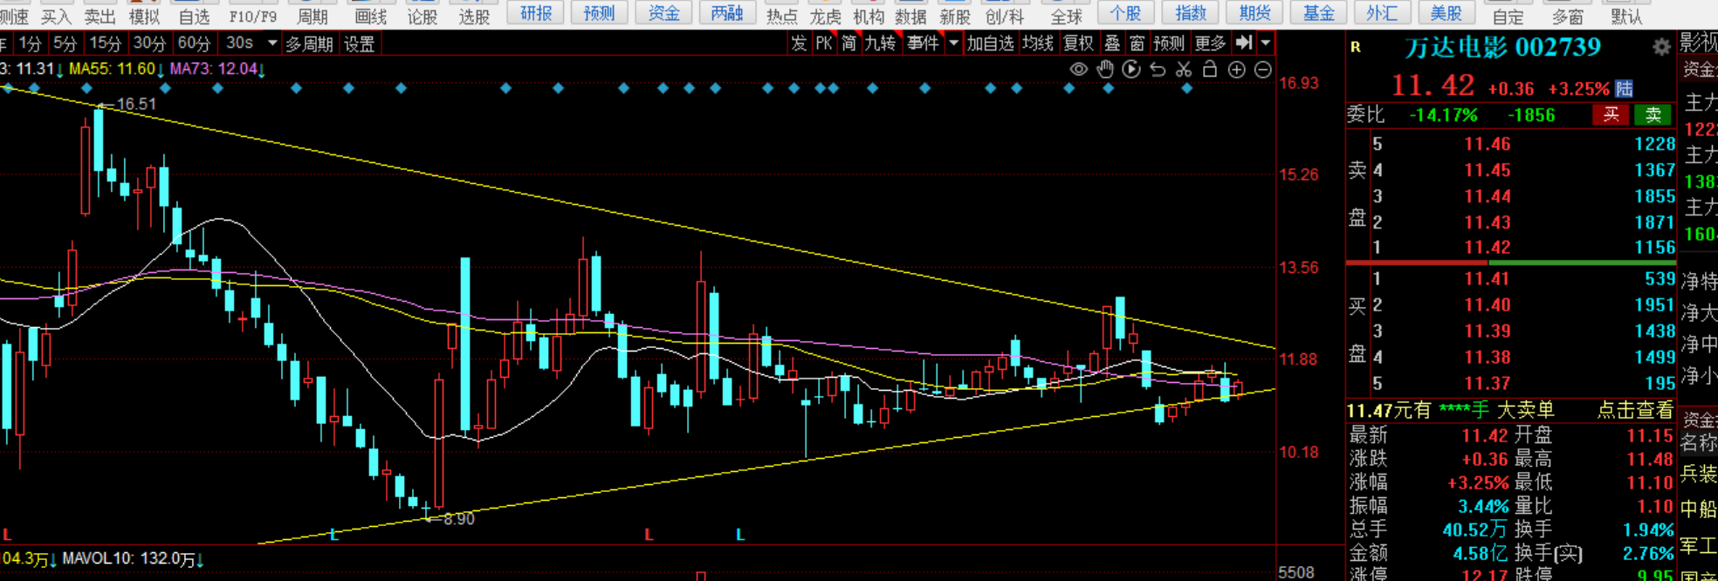Select the 1分 period tab
The width and height of the screenshot is (1718, 581).
click(x=30, y=43)
